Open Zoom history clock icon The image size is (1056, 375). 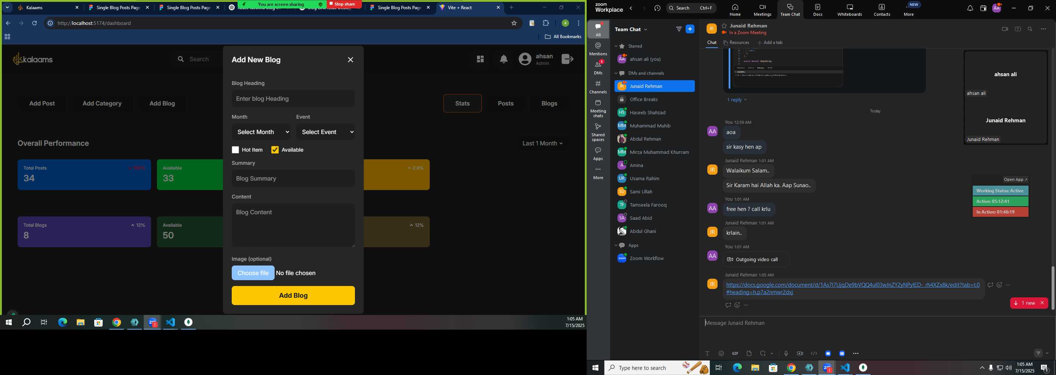pos(657,8)
